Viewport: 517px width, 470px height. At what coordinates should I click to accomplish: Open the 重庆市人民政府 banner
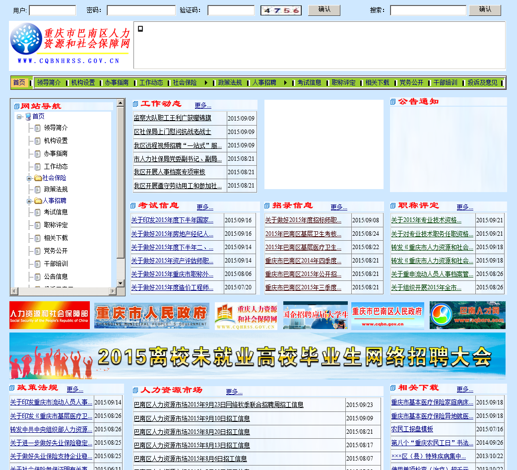[152, 316]
